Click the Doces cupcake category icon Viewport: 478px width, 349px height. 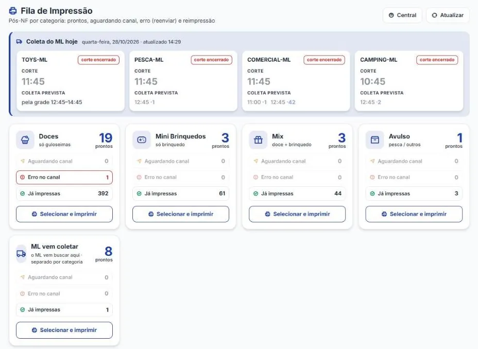click(25, 140)
